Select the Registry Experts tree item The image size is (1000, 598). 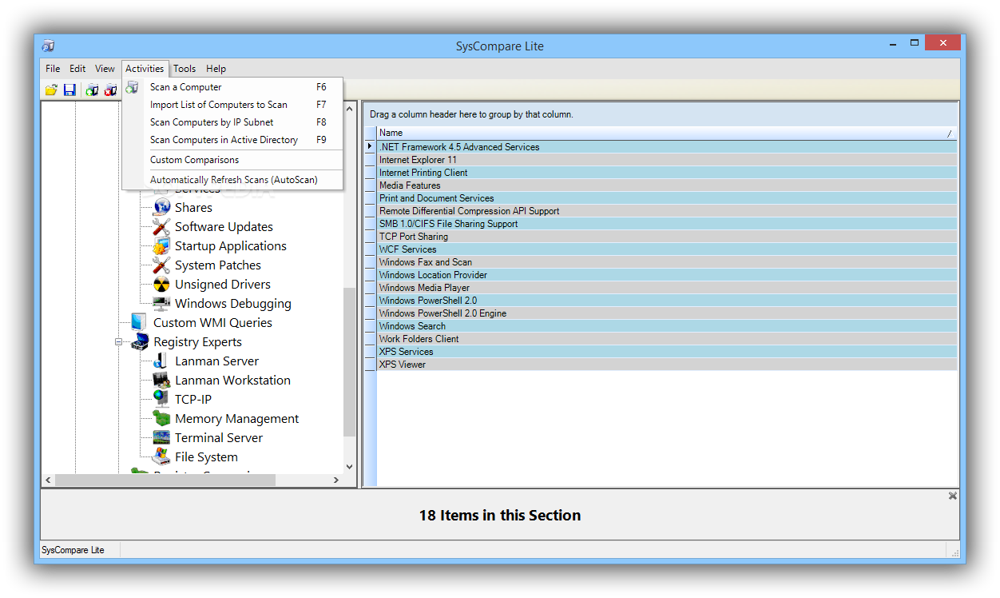pyautogui.click(x=197, y=341)
